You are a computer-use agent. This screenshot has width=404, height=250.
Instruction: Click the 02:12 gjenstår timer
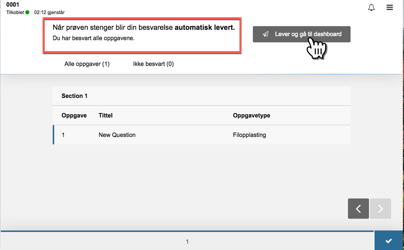[53, 12]
